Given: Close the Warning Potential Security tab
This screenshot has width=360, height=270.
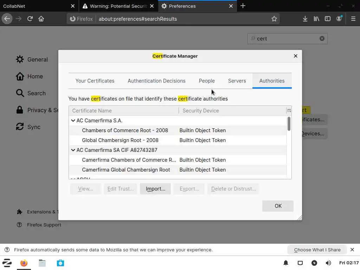Looking at the screenshot, I should tap(152, 6).
